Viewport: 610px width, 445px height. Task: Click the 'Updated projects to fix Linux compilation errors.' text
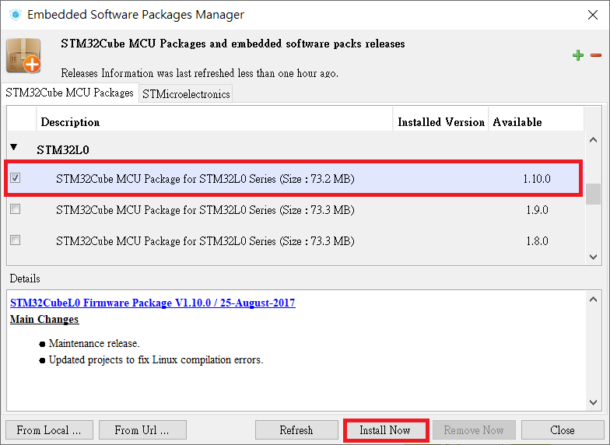[156, 359]
